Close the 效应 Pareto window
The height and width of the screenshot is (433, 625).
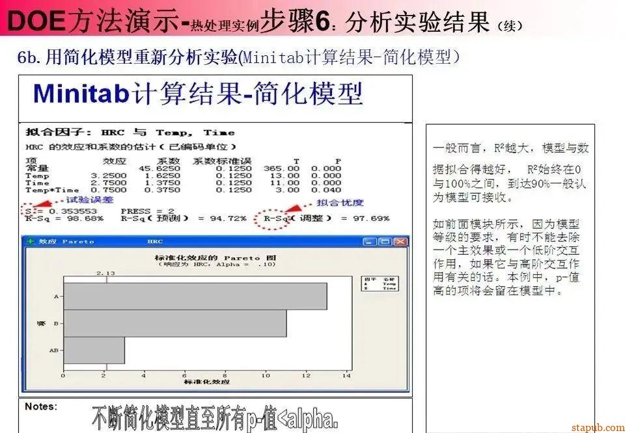(400, 242)
